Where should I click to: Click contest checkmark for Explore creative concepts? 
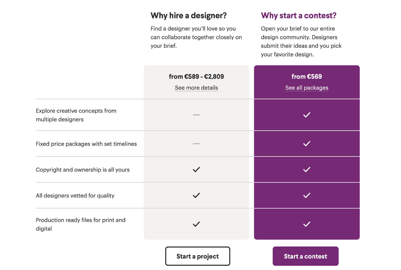pyautogui.click(x=307, y=115)
